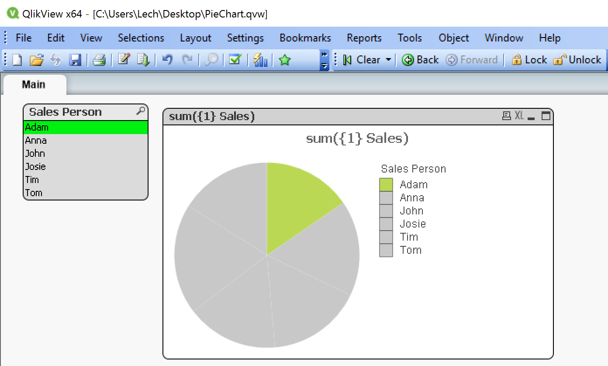
Task: Maximize the sum({1} Sales) chart object
Action: click(546, 116)
